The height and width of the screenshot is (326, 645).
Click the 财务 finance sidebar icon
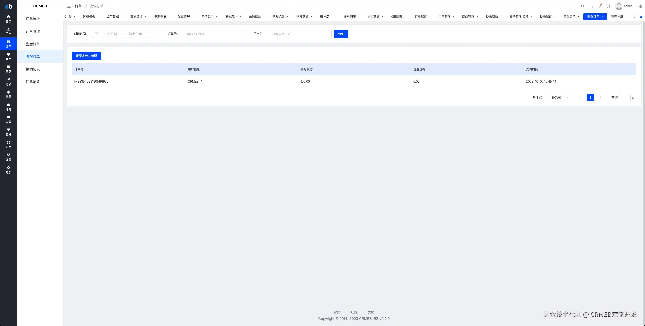click(8, 107)
